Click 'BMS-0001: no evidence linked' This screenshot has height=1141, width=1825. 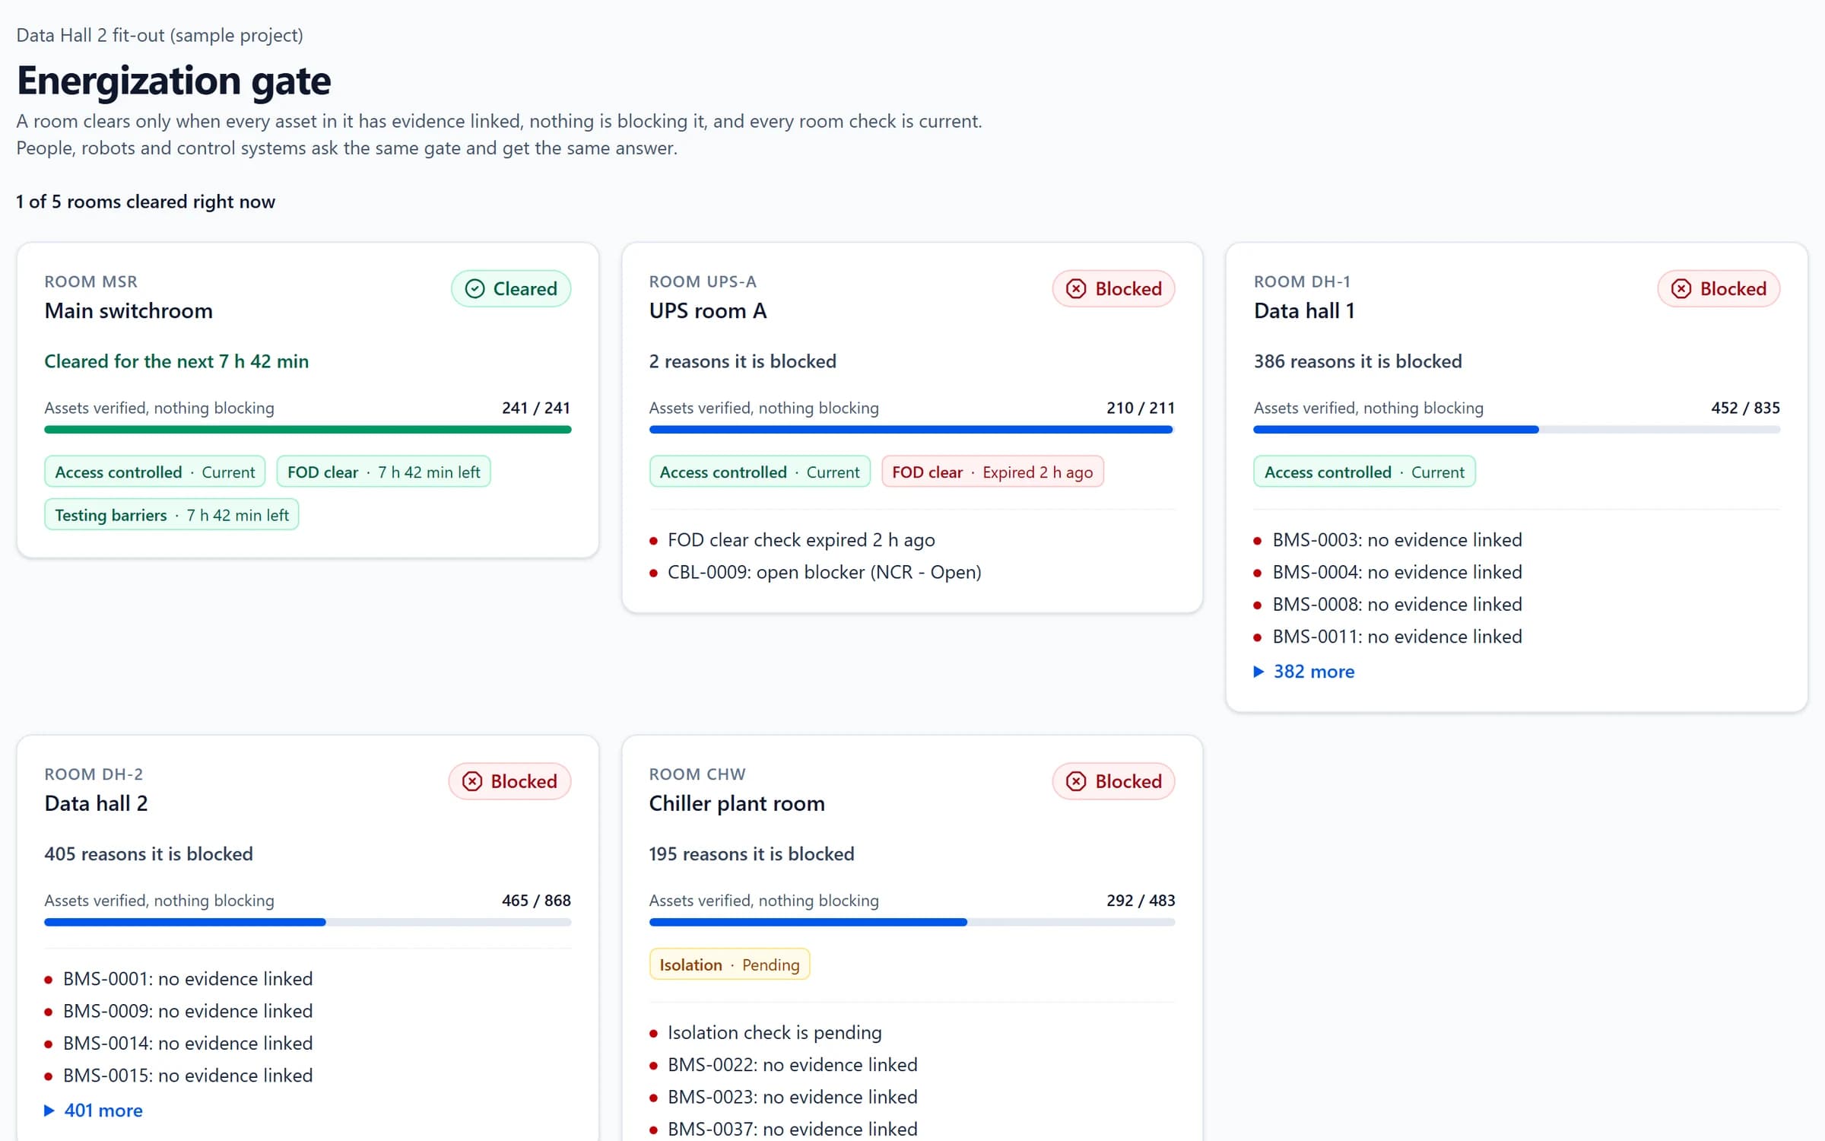188,979
